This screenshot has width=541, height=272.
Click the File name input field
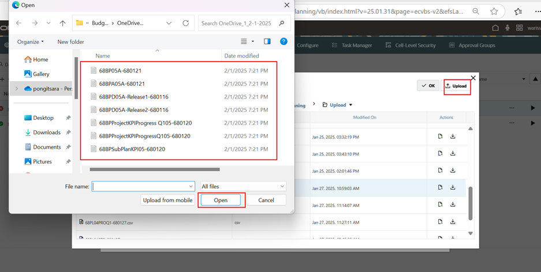(140, 186)
